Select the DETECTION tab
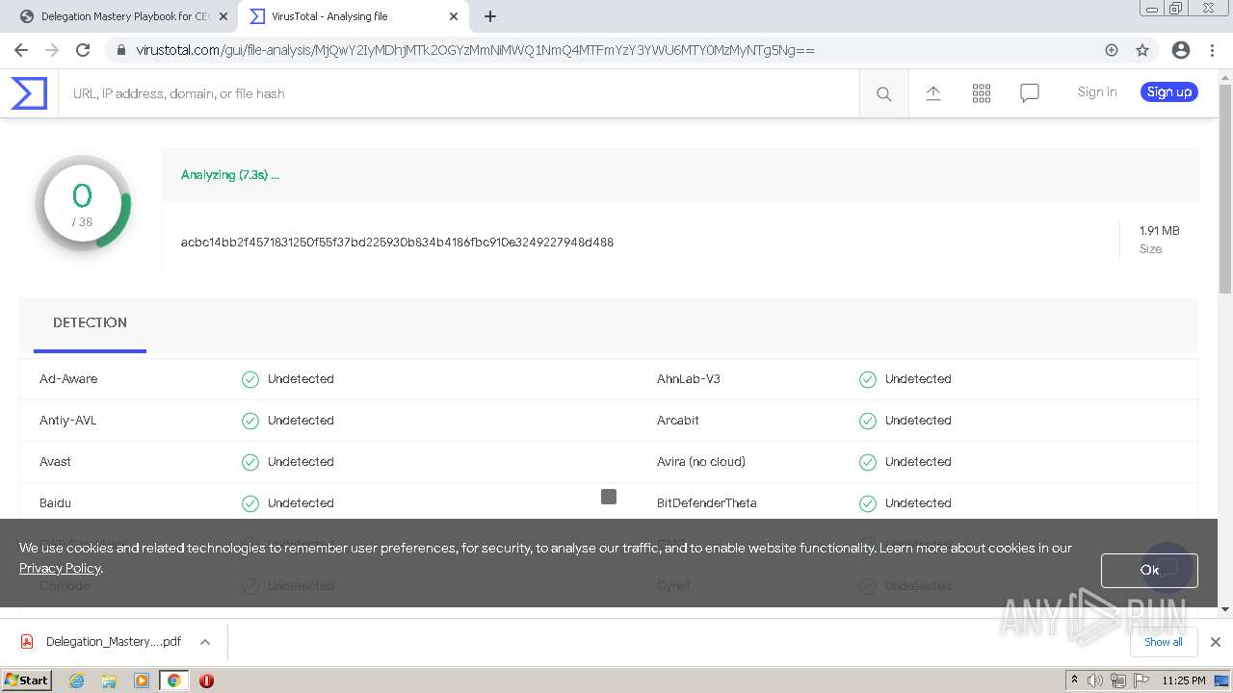This screenshot has height=693, width=1233. point(90,322)
